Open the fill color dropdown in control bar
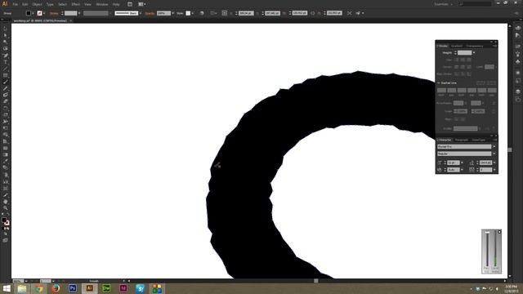This screenshot has height=294, width=523. [33, 13]
